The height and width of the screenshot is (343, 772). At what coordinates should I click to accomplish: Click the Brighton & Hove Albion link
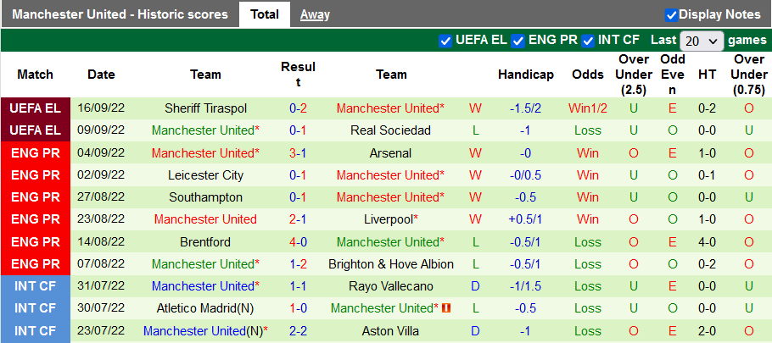click(x=391, y=264)
